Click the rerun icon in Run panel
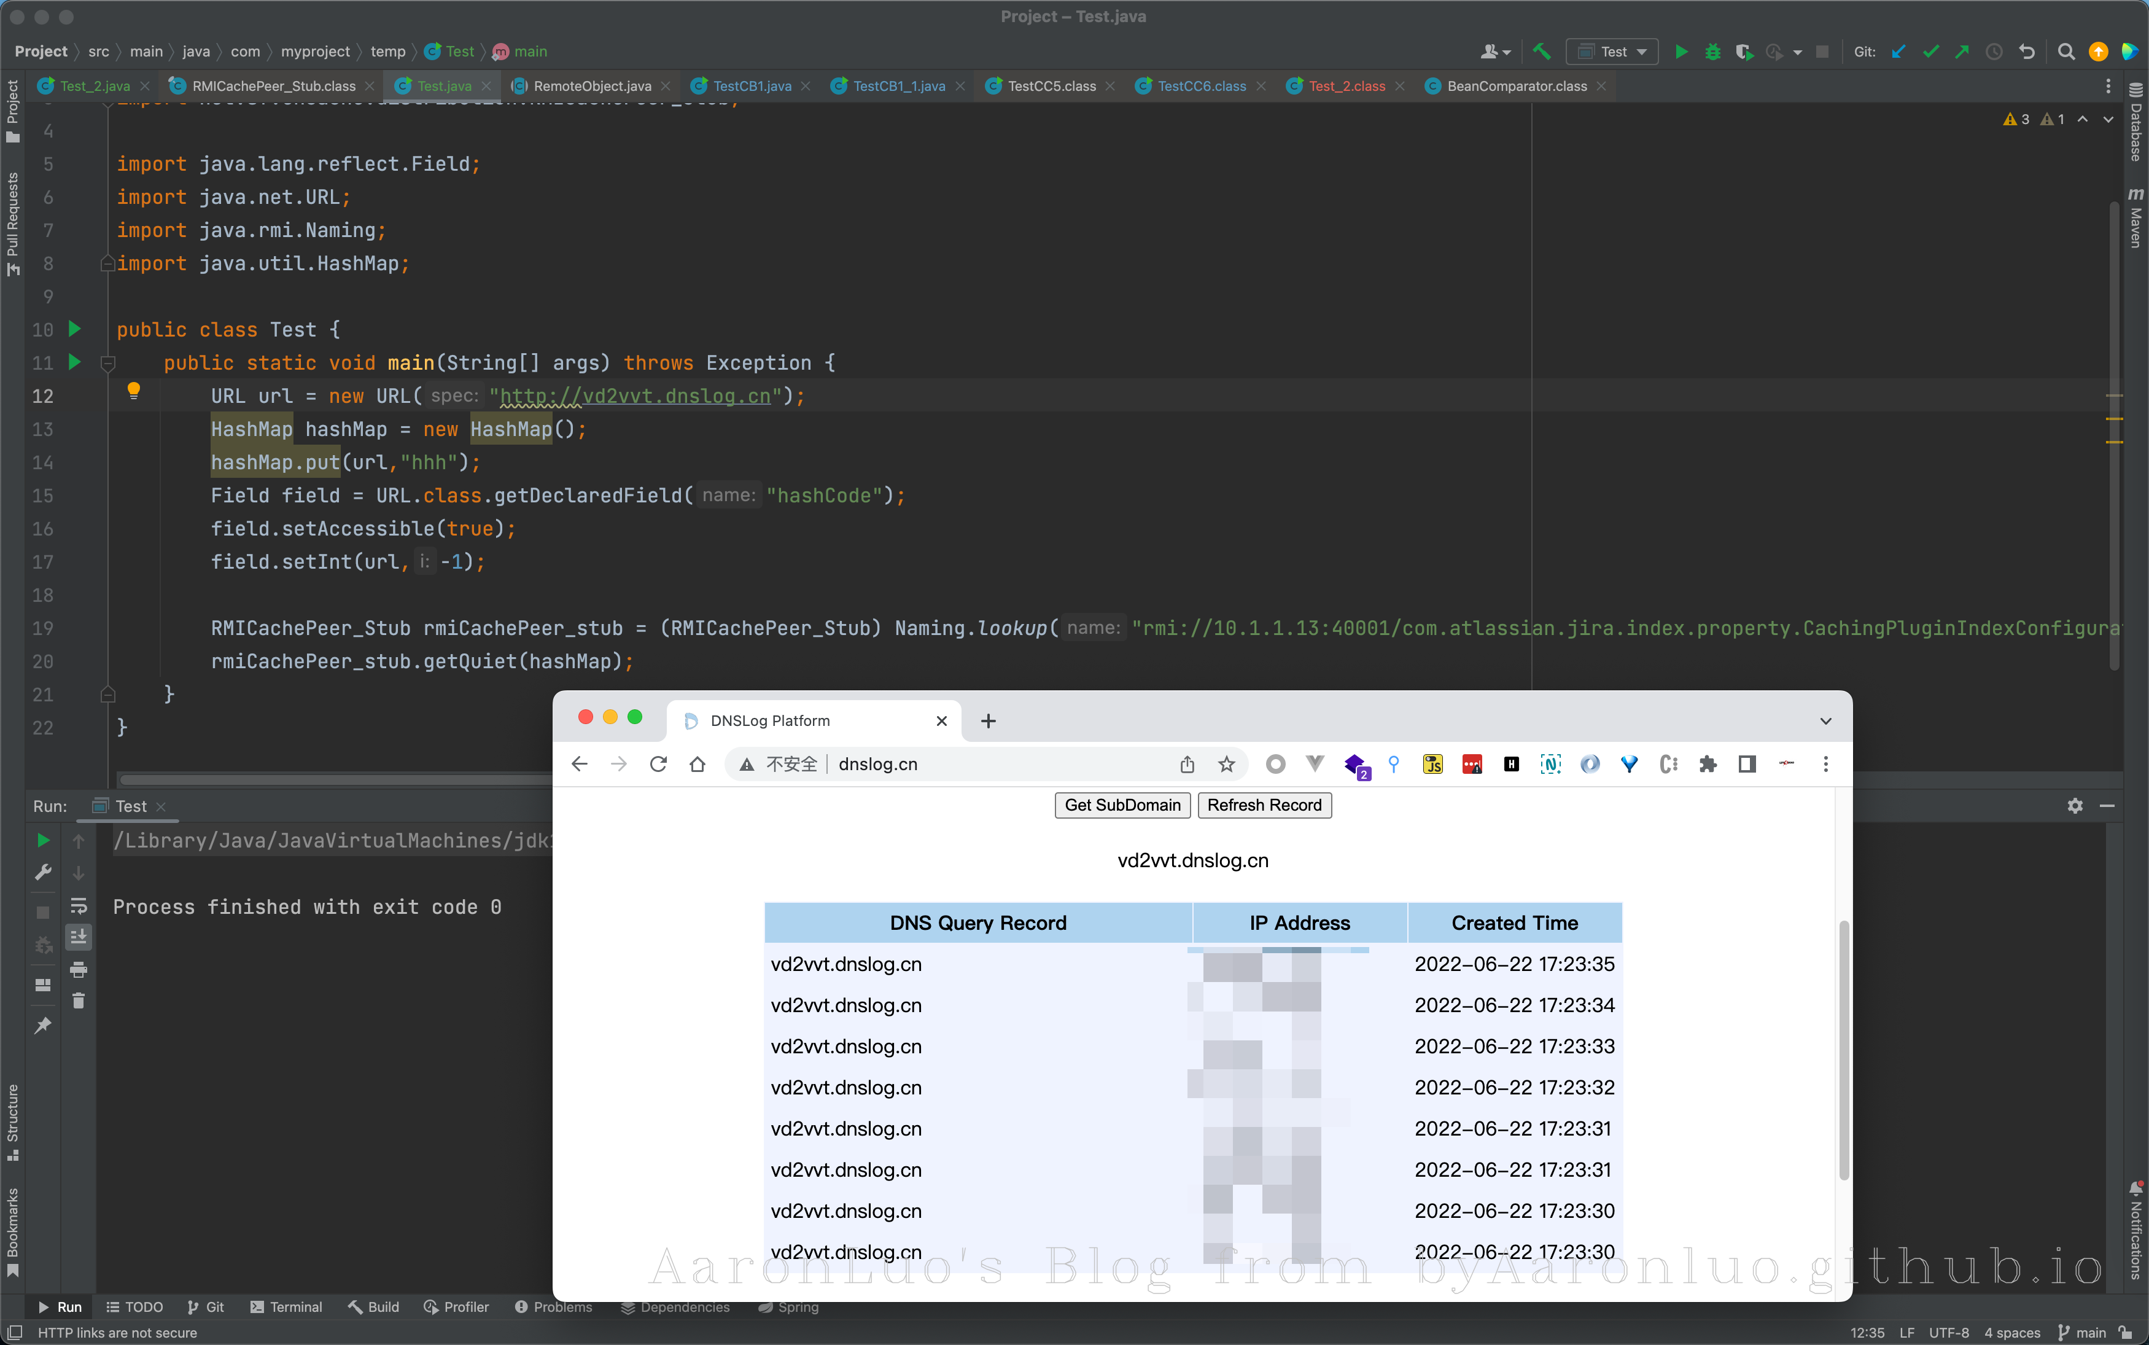The image size is (2149, 1345). [x=43, y=841]
